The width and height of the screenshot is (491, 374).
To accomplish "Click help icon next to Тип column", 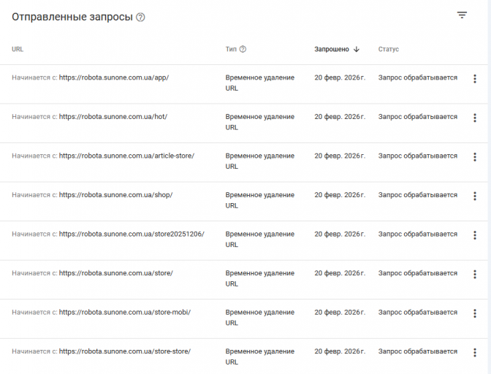I will coord(243,50).
